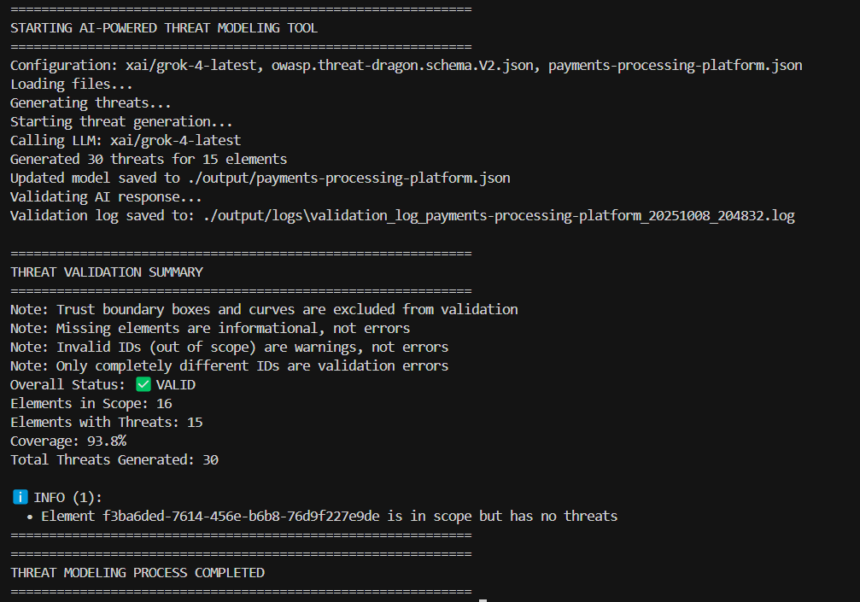Image resolution: width=860 pixels, height=602 pixels.
Task: Click the Elements with Threats: 15 line
Action: [x=107, y=422]
